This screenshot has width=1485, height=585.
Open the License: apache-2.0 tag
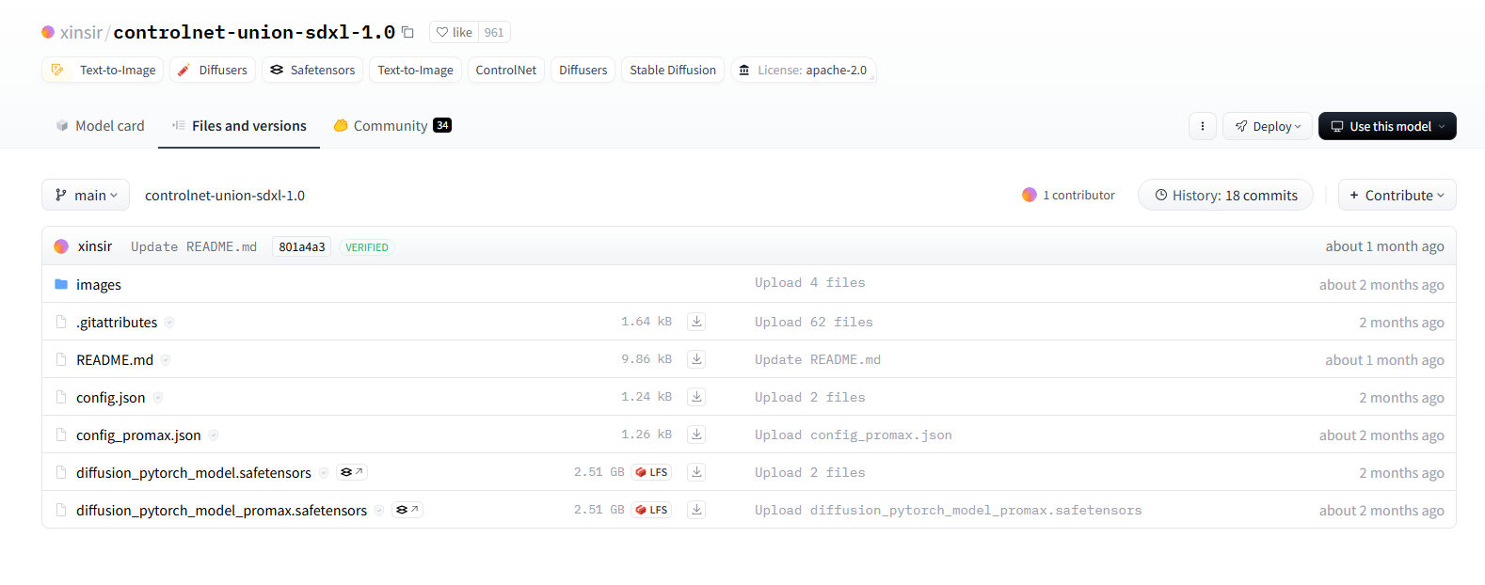click(x=803, y=70)
